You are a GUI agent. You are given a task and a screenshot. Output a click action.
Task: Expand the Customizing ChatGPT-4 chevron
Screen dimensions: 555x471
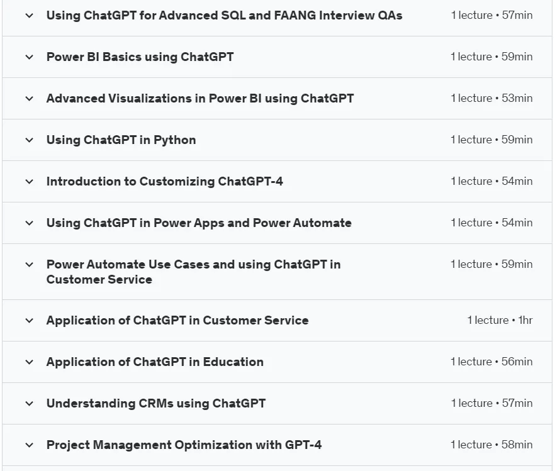coord(30,182)
